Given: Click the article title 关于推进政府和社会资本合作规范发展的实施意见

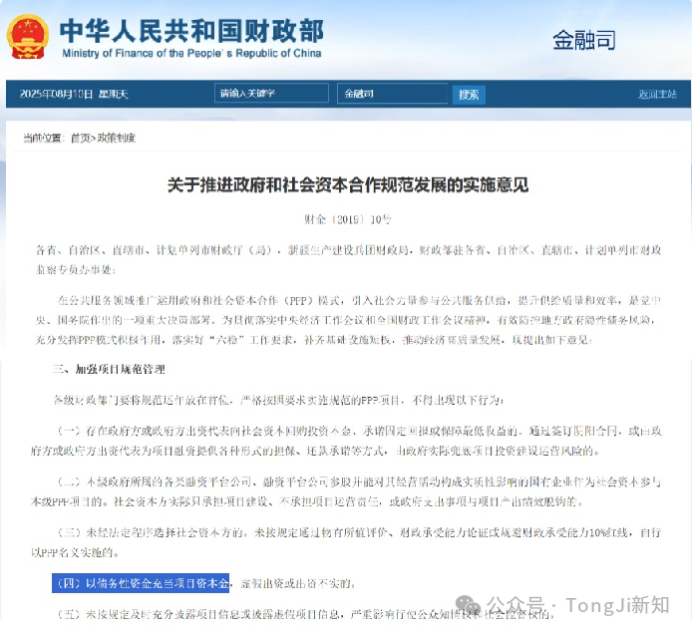Looking at the screenshot, I should click(x=348, y=184).
